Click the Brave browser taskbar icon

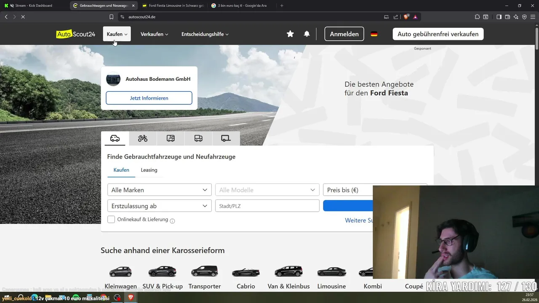131,298
